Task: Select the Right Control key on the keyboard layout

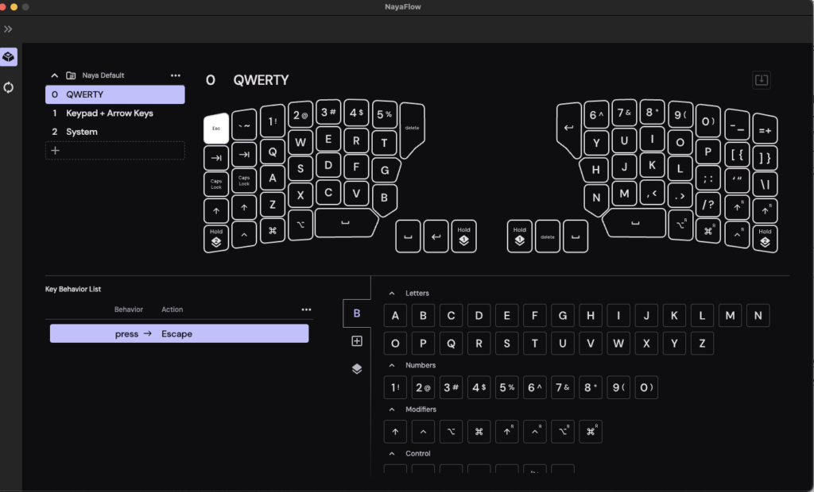Action: tap(737, 235)
